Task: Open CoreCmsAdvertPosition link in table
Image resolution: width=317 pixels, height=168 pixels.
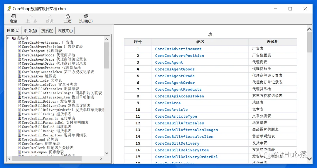Action: point(180,56)
